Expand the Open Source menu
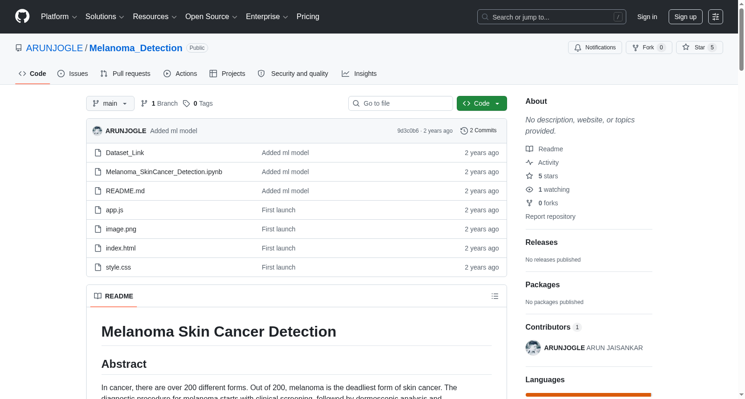745x399 pixels. [211, 17]
